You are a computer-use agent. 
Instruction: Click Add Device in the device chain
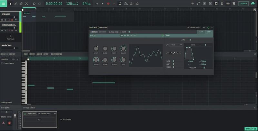65,119
